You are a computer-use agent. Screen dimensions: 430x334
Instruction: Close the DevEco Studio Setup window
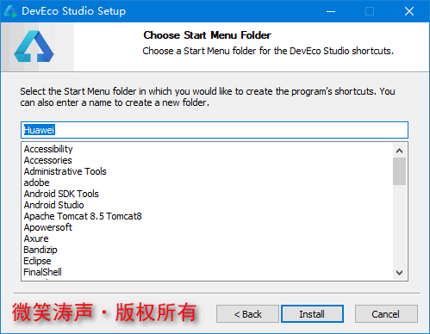tap(409, 11)
